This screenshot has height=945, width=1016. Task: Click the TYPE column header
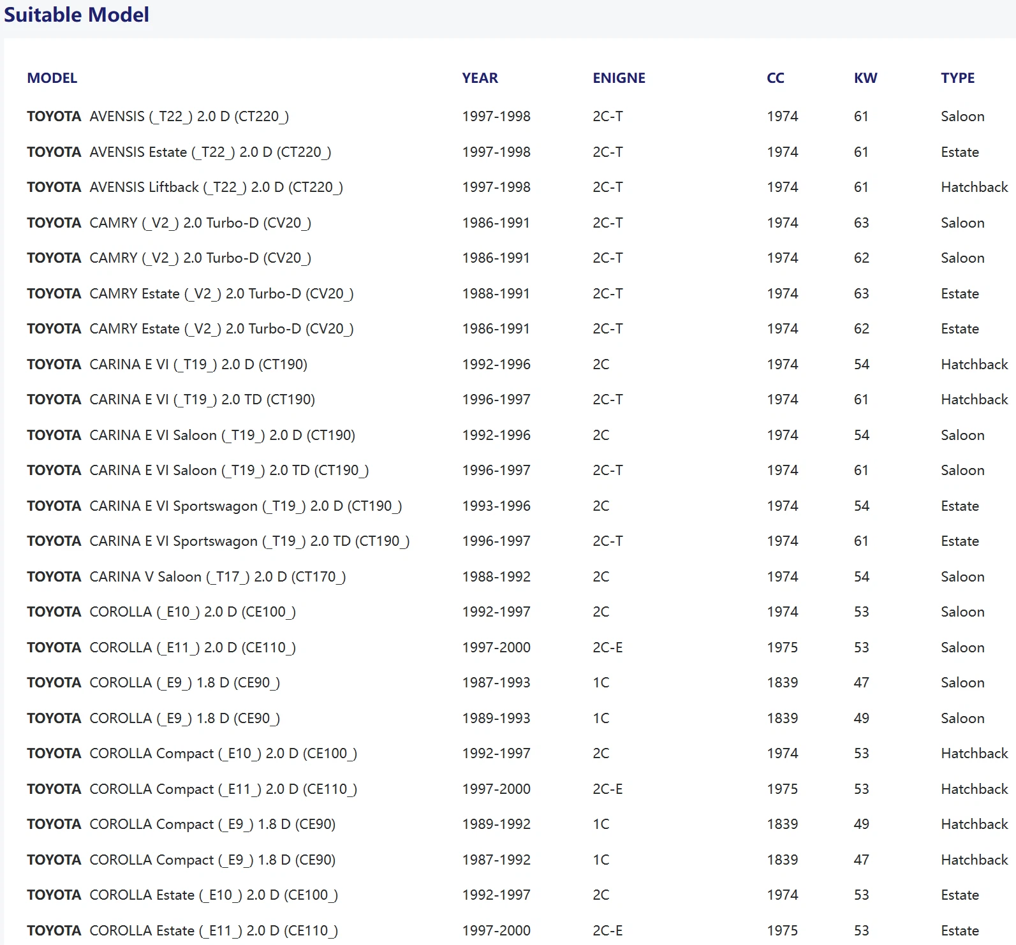tap(957, 78)
